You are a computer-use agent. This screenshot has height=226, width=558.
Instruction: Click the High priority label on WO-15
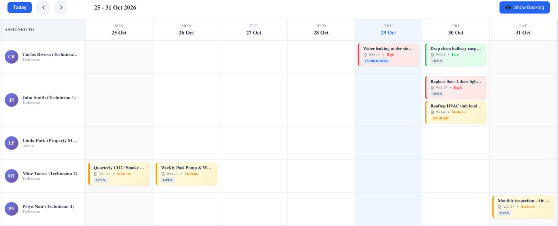390,55
